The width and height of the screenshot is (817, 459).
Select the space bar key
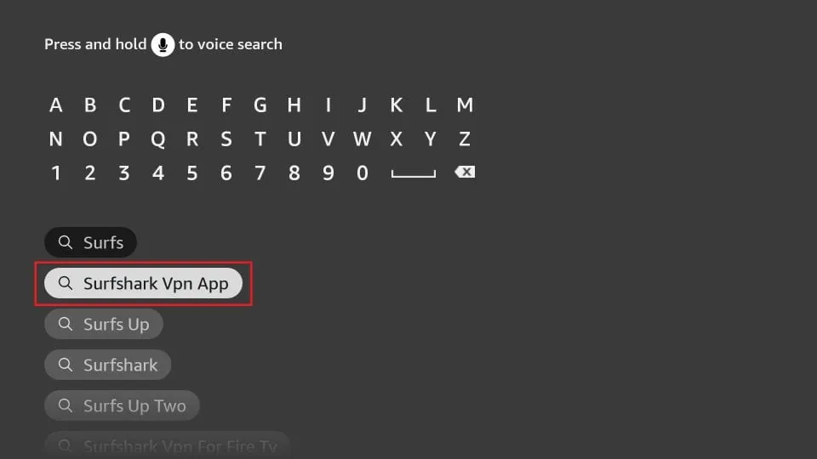tap(414, 173)
